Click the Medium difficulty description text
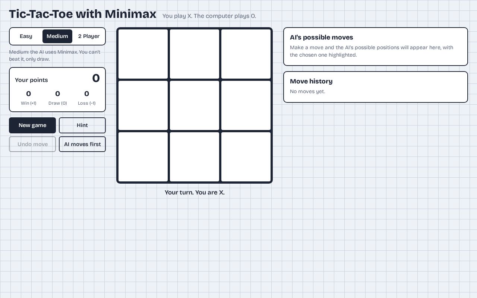The width and height of the screenshot is (477, 298). (x=55, y=56)
